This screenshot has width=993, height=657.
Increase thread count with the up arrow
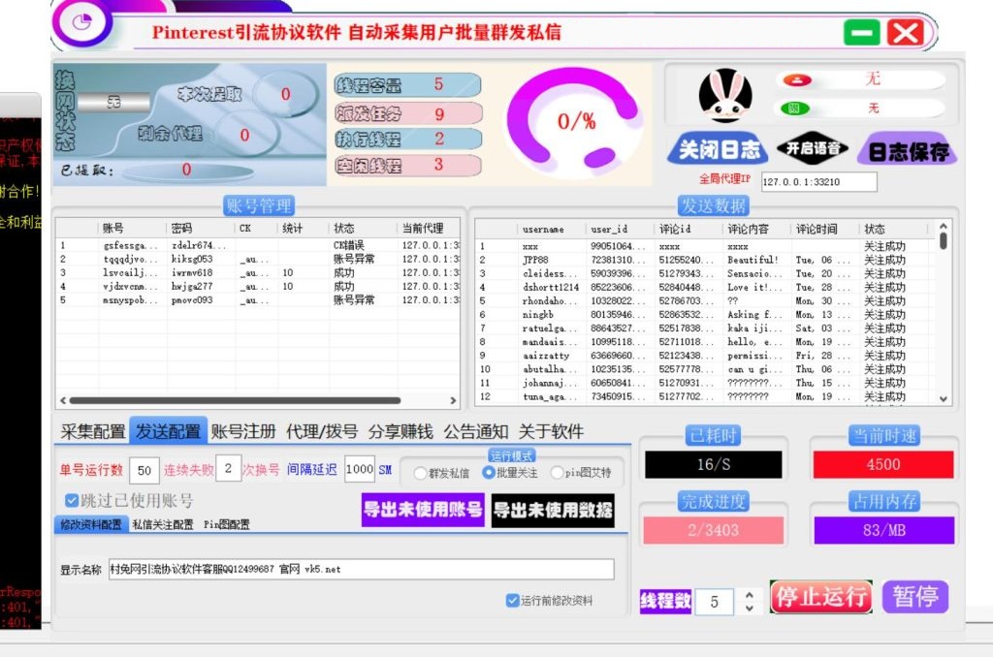click(748, 594)
